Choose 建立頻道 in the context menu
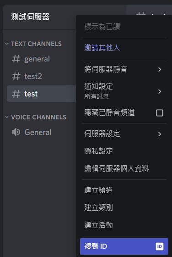172x257 pixels. pos(124,190)
